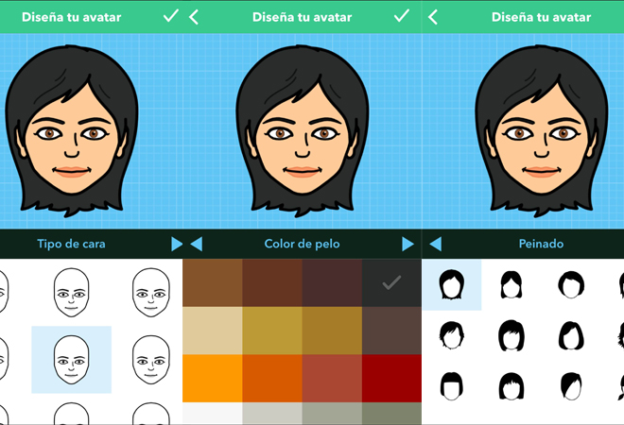Click the checked black hair color swatch
The image size is (624, 425).
391,282
